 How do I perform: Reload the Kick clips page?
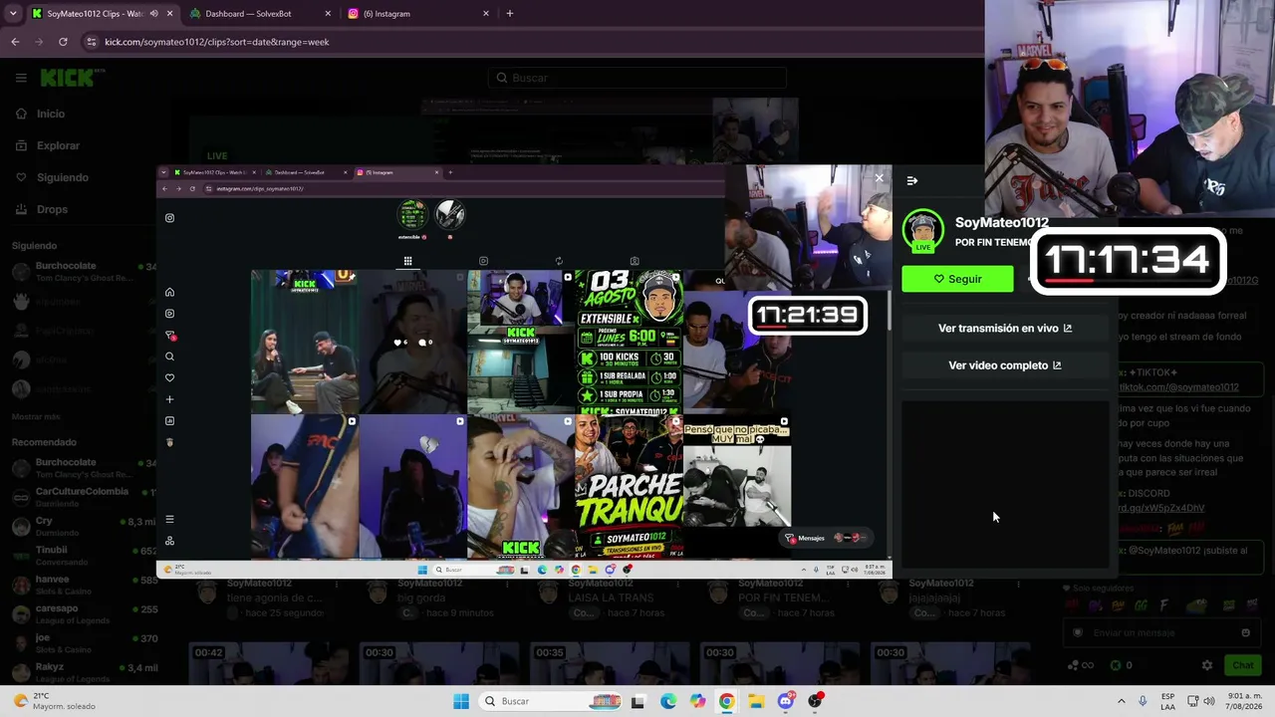point(63,42)
